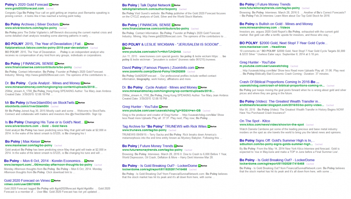Click Cached beside zoominfo.com David-Polny URL
The image size is (351, 199).
(x=191, y=72)
